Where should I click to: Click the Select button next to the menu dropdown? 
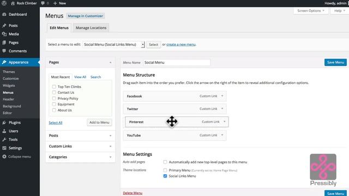[x=153, y=45]
